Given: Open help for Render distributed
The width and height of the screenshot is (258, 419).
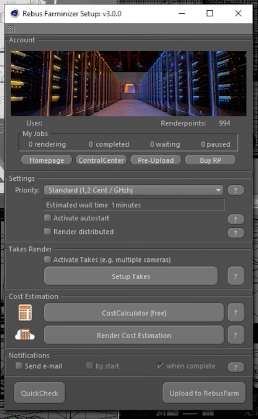Looking at the screenshot, I should (236, 233).
